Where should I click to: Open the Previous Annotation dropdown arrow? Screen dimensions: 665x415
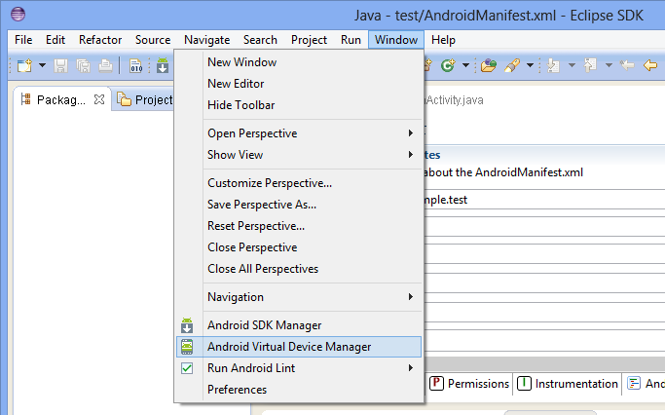(x=609, y=65)
